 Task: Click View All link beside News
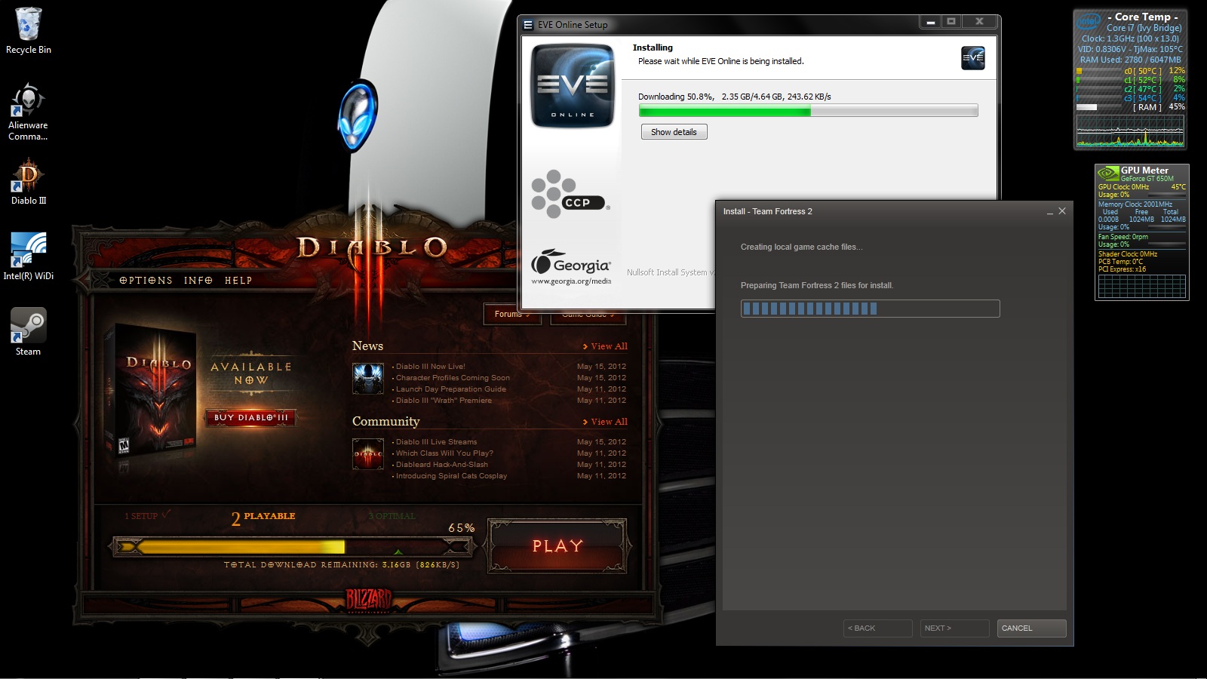605,346
